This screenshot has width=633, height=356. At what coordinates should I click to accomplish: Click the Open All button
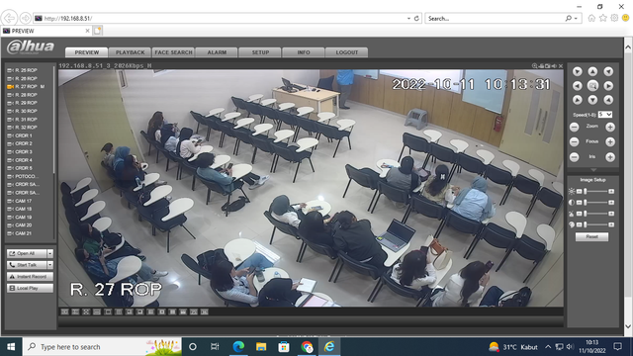click(x=27, y=253)
